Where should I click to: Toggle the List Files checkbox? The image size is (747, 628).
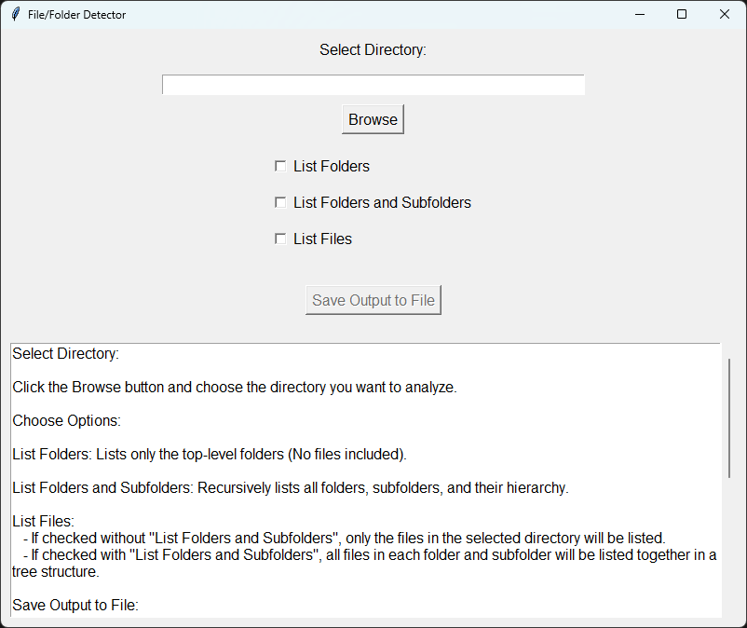coord(280,239)
